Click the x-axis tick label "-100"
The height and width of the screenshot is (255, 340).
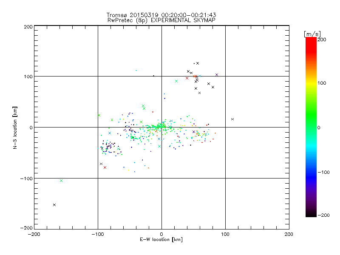click(98, 234)
